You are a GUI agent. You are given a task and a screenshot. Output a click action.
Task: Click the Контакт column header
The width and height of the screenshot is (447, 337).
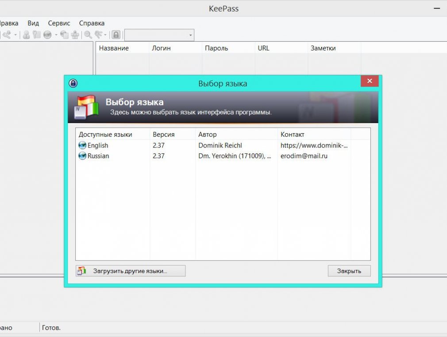(x=314, y=134)
